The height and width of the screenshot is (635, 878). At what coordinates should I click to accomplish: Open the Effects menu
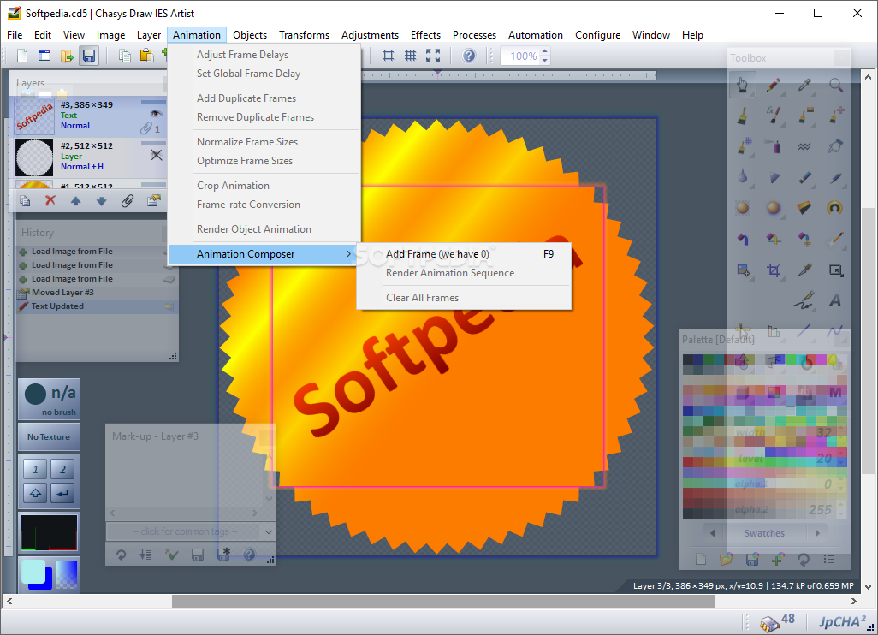coord(425,35)
